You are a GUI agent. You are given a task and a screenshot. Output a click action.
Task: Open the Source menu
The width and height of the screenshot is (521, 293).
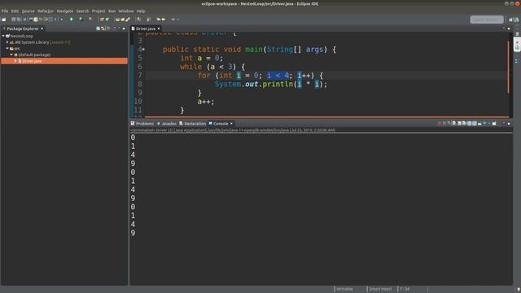pyautogui.click(x=28, y=11)
